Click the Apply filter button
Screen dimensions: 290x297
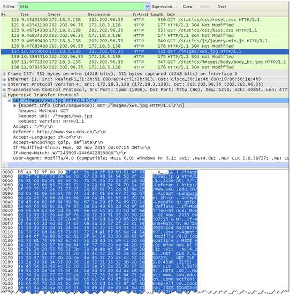(x=205, y=6)
